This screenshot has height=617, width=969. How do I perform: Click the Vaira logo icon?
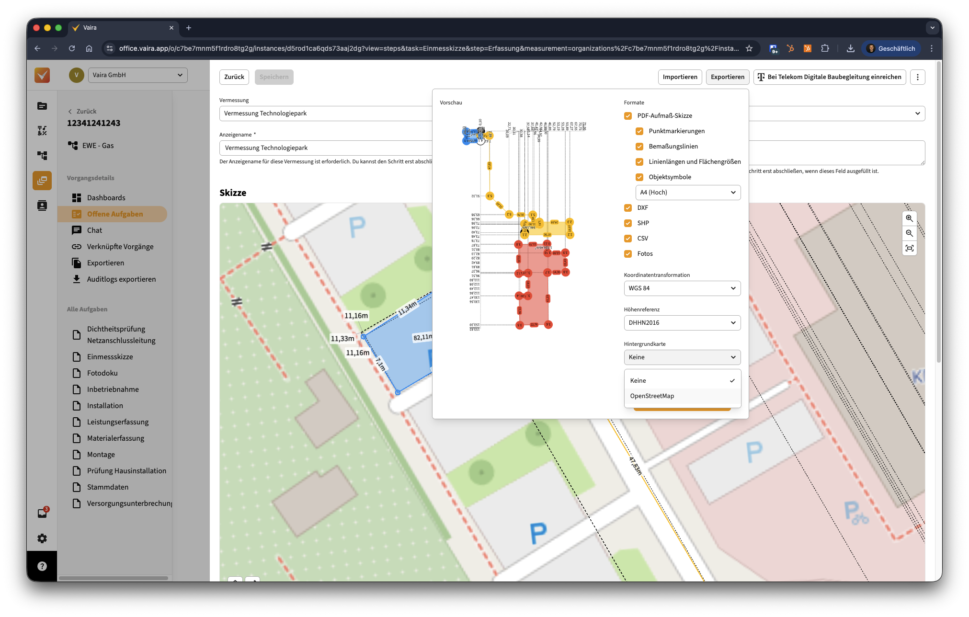[x=42, y=75]
